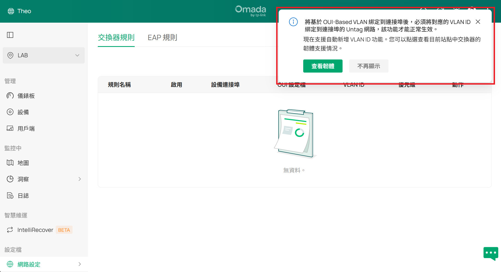Click the Theo account name

click(x=24, y=11)
